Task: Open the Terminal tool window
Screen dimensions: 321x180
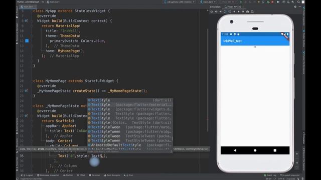Action: click(x=95, y=175)
